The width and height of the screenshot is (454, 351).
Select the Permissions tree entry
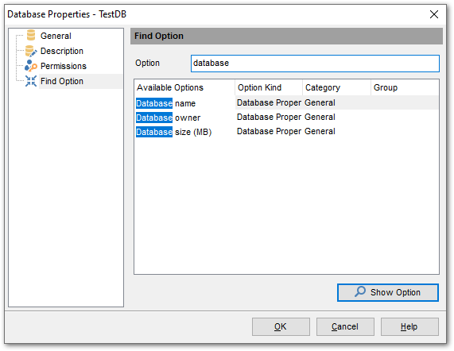point(64,66)
